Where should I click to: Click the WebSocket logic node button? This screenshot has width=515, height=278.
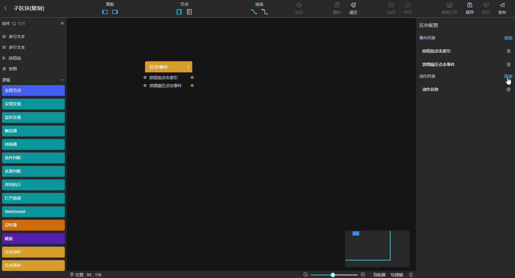click(x=33, y=212)
